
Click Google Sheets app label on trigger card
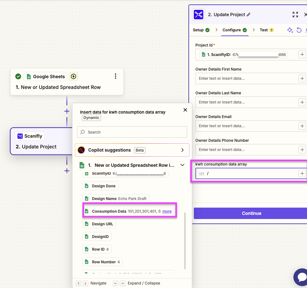(46, 77)
